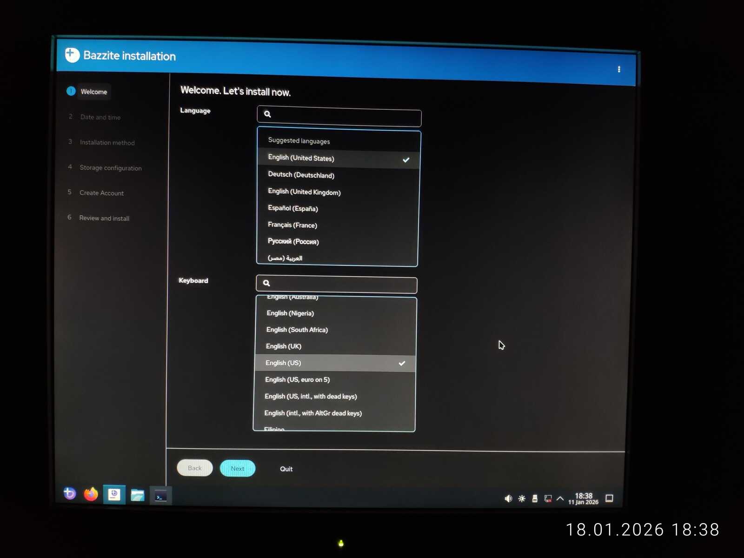Click the Language search magnifier icon

tap(267, 114)
